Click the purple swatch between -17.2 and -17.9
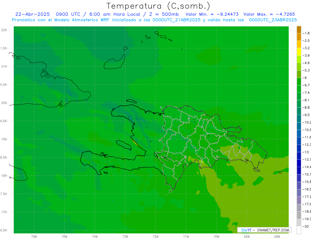 coord(299,201)
